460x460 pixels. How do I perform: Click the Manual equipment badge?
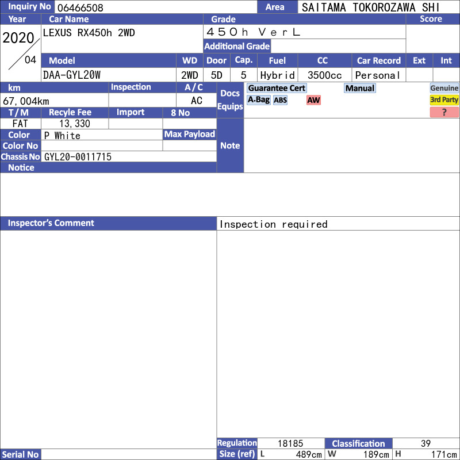pyautogui.click(x=360, y=88)
